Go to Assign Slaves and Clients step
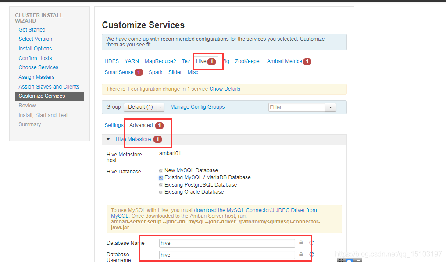 point(49,87)
